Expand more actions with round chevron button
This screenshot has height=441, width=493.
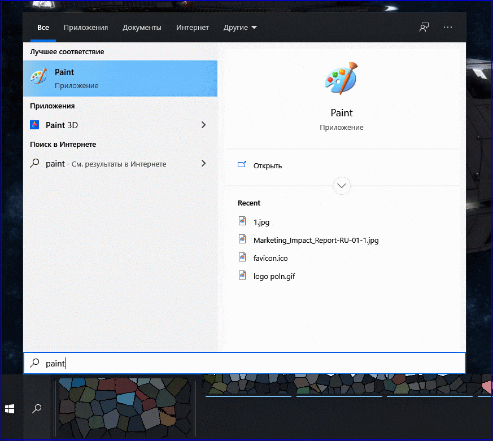point(342,186)
